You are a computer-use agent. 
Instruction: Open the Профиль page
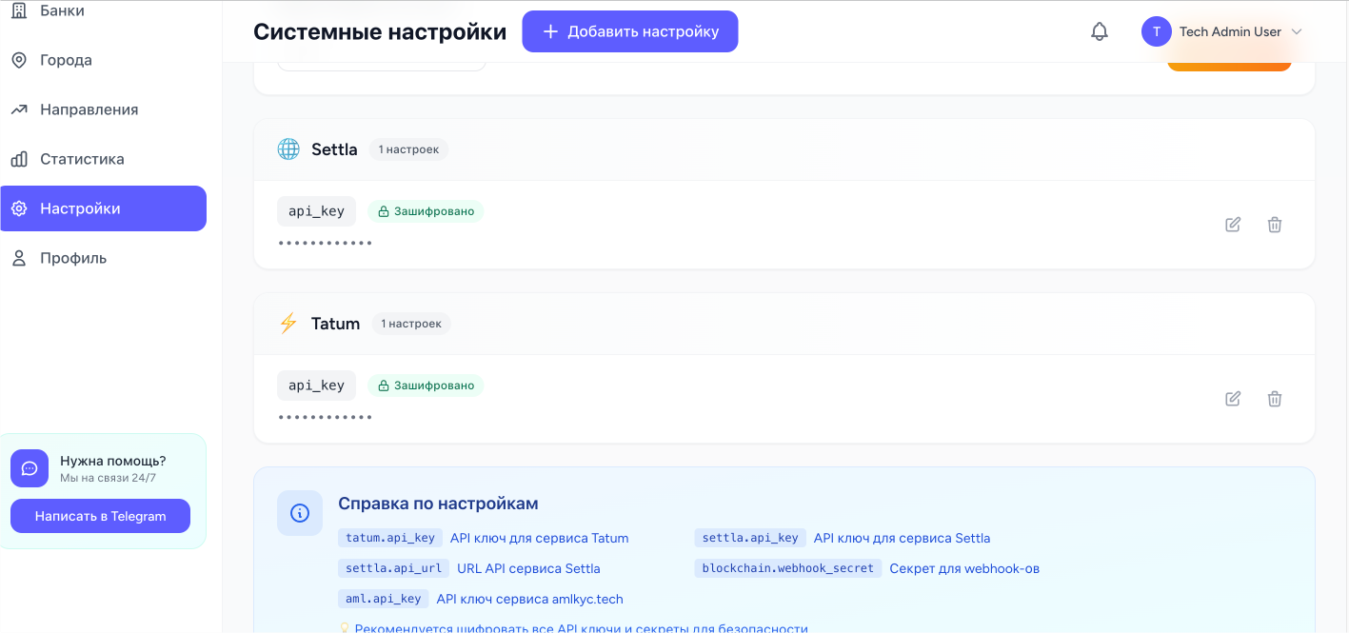click(x=73, y=258)
